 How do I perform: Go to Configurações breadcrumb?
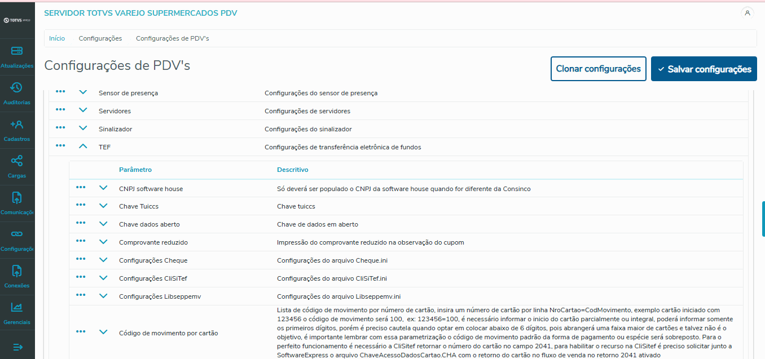click(x=100, y=38)
